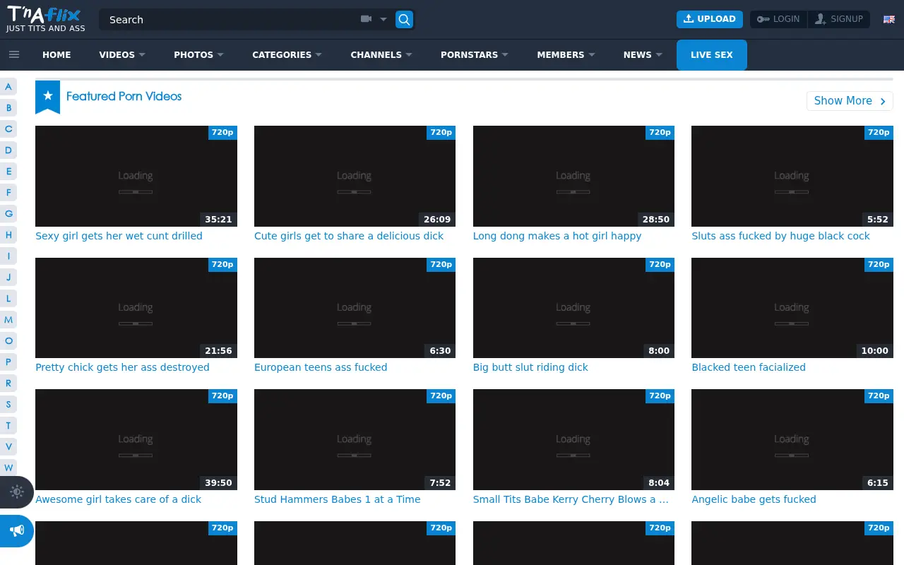Expand the search type dropdown arrow
The width and height of the screenshot is (904, 565).
coord(383,20)
